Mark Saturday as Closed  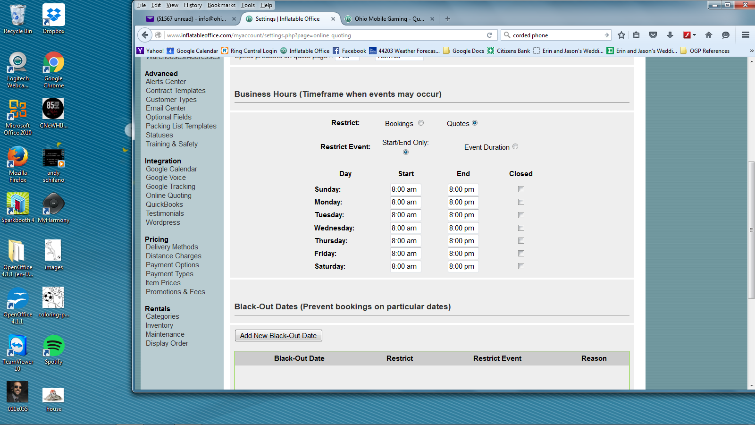coord(521,266)
